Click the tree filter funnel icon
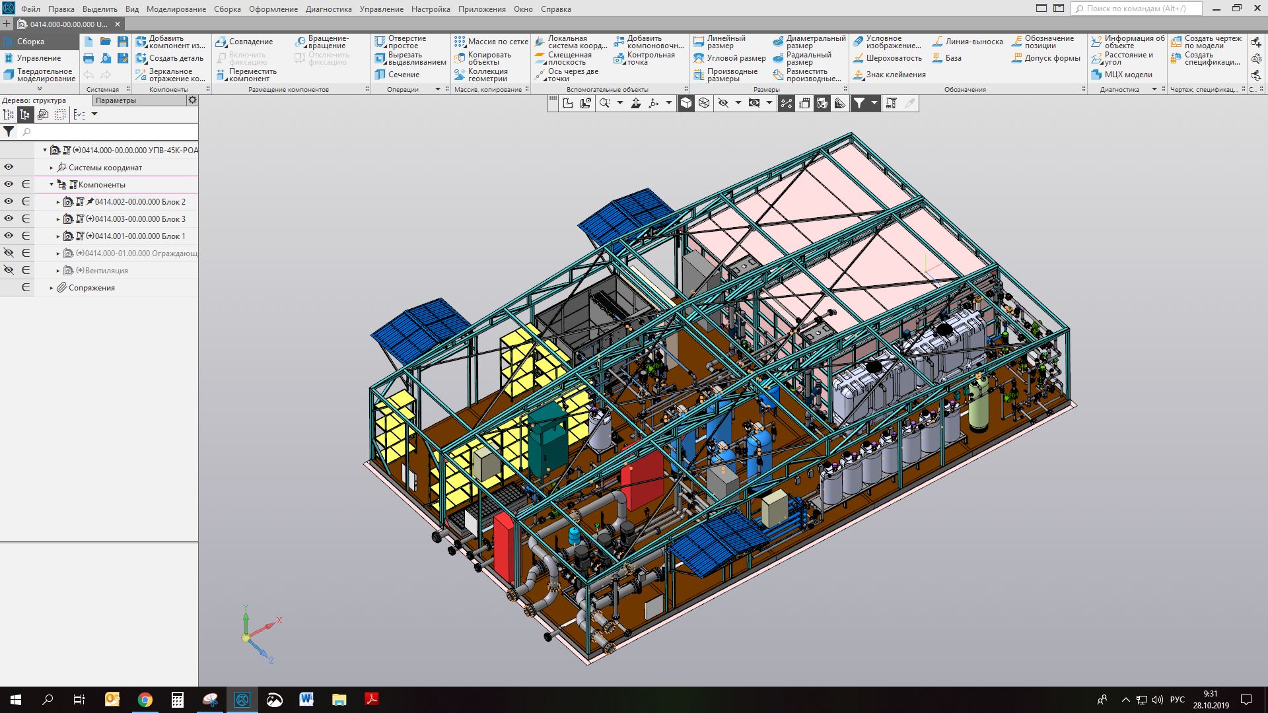Image resolution: width=1268 pixels, height=713 pixels. pyautogui.click(x=9, y=131)
